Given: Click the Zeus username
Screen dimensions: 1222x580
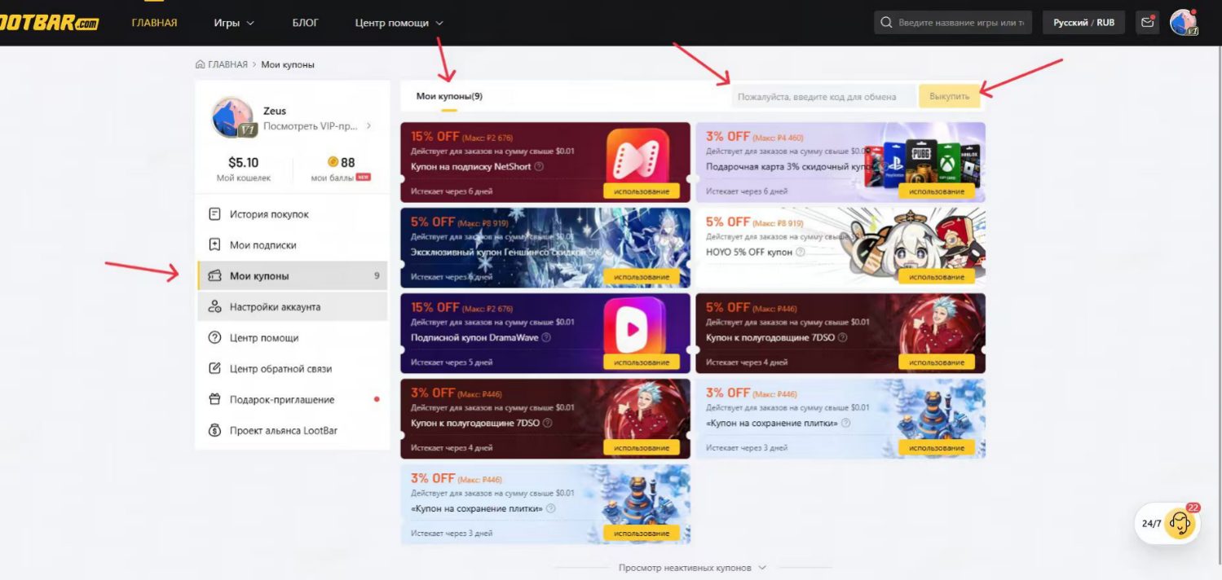Looking at the screenshot, I should [x=275, y=111].
